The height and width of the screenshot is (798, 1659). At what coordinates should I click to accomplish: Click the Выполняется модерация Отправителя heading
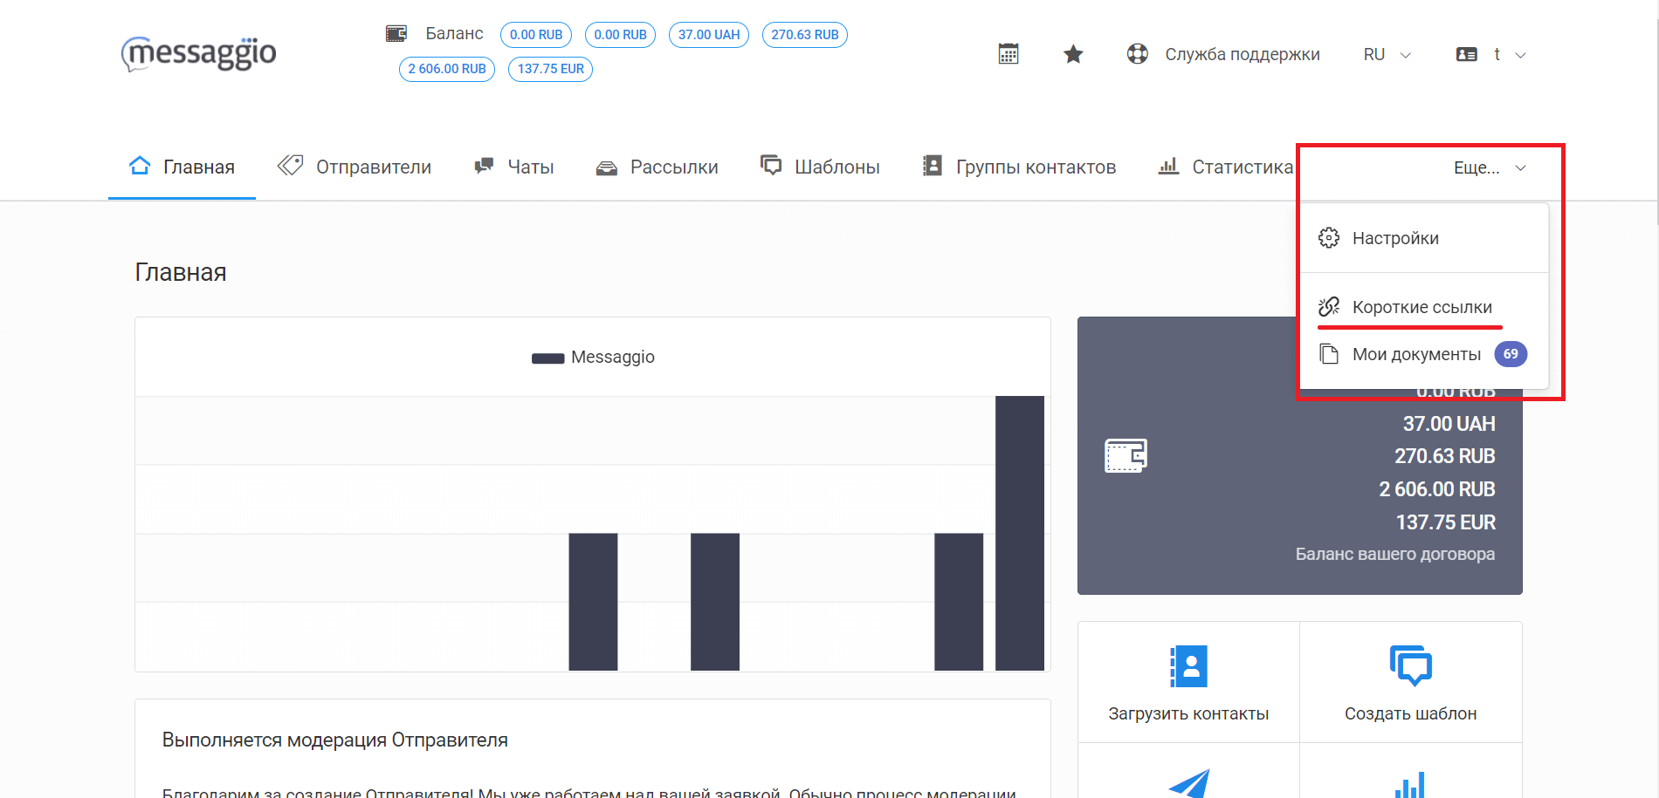click(335, 740)
